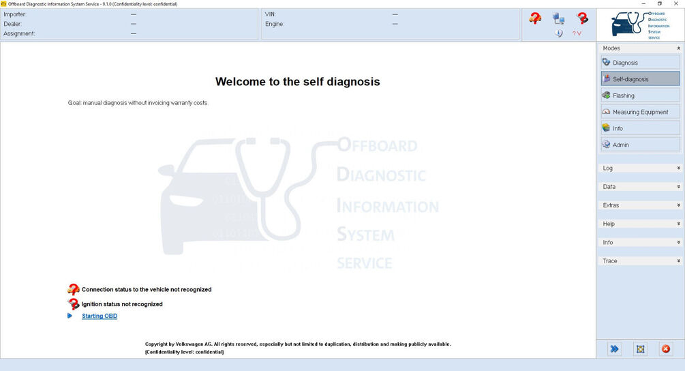Click the Flashing mode icon
685x371 pixels.
(x=607, y=95)
